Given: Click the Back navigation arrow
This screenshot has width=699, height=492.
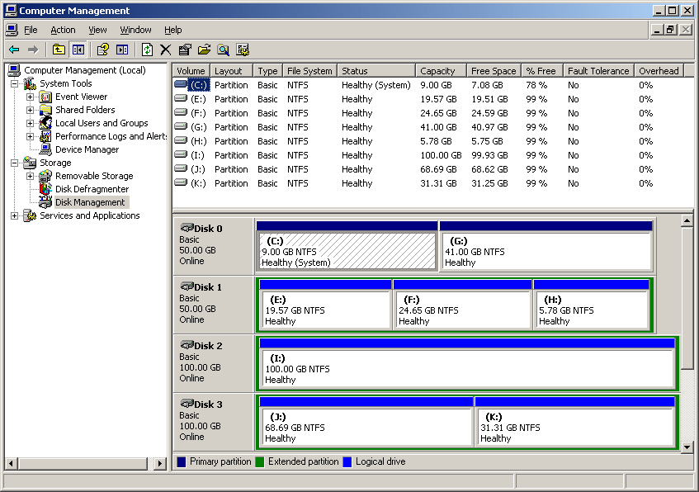Looking at the screenshot, I should [15, 50].
